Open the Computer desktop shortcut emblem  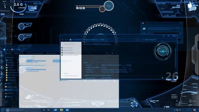(25, 37)
